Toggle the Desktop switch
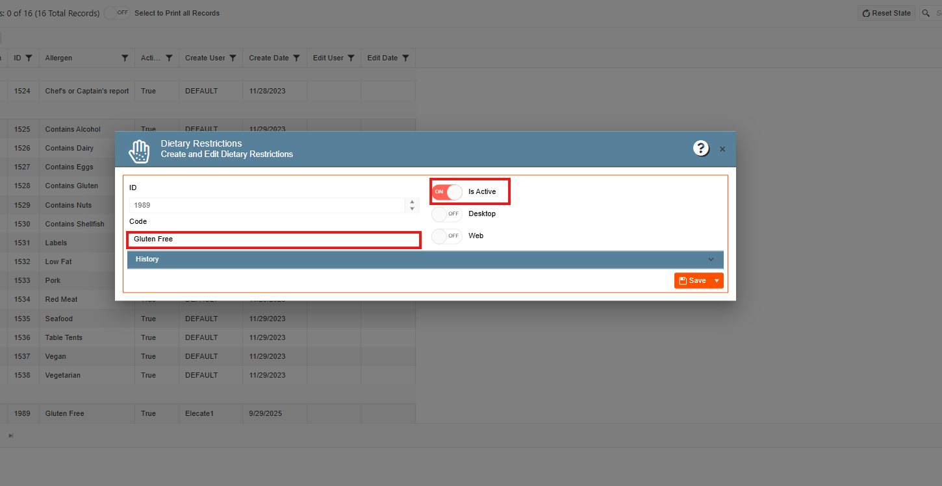Viewport: 942px width, 486px height. (447, 213)
